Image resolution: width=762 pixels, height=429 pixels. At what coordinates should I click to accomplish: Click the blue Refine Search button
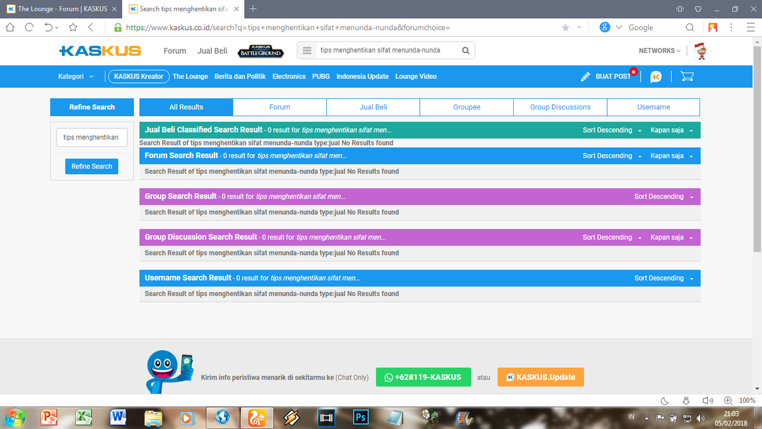tap(92, 166)
